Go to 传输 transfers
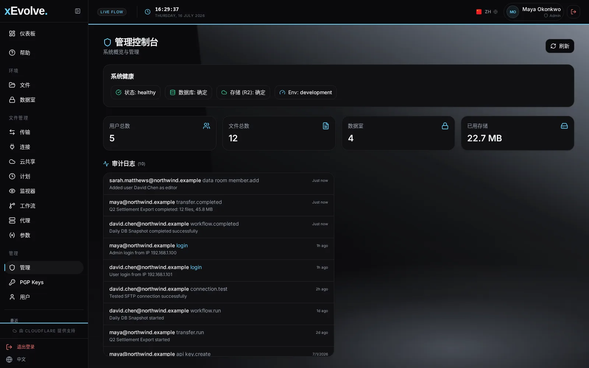589x368 pixels. click(44, 132)
